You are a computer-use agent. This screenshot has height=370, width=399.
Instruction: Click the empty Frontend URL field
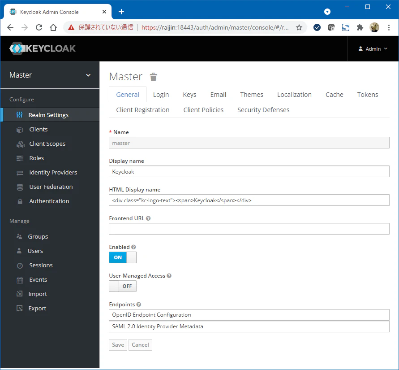(x=249, y=229)
